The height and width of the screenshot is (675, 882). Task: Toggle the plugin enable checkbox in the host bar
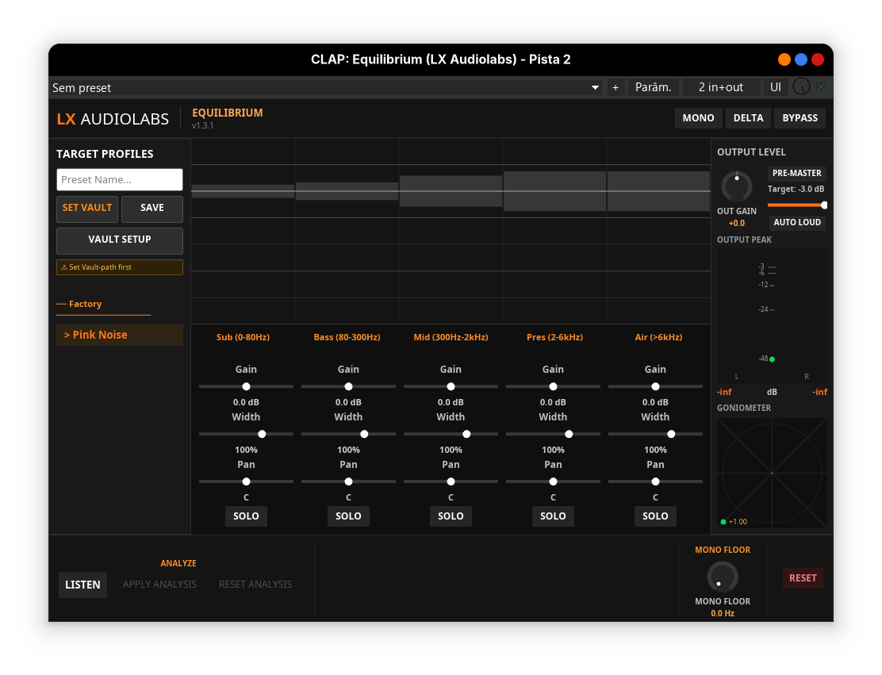tap(821, 86)
